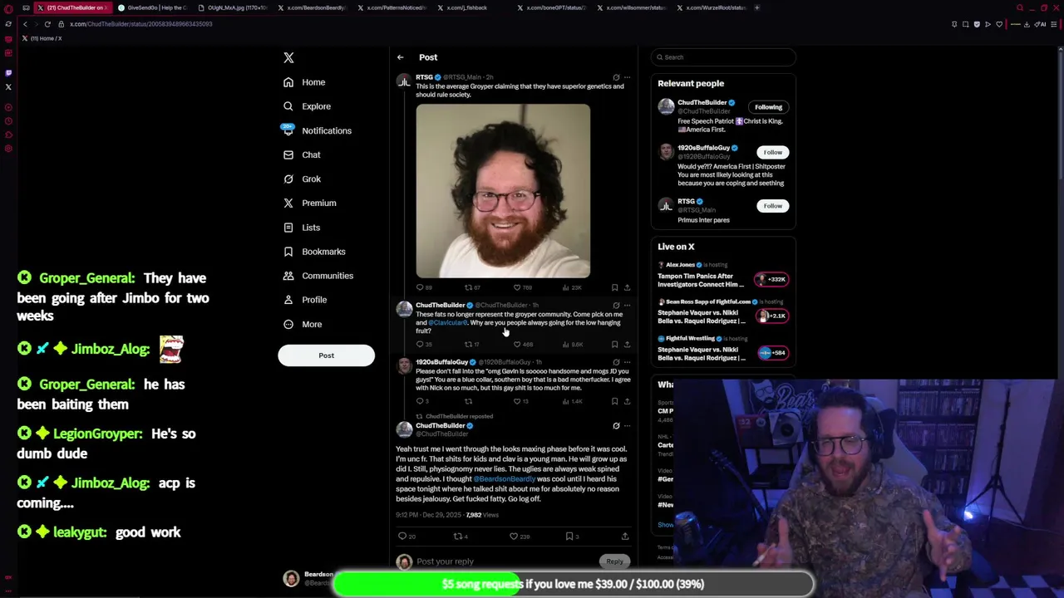
Task: Open Grok icon on ChudTheBuilder's main post
Action: point(616,426)
